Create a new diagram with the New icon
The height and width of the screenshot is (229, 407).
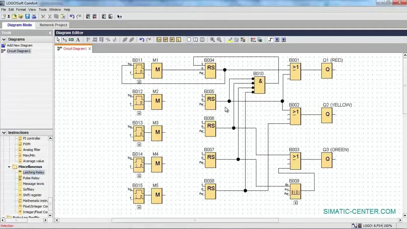click(3, 17)
